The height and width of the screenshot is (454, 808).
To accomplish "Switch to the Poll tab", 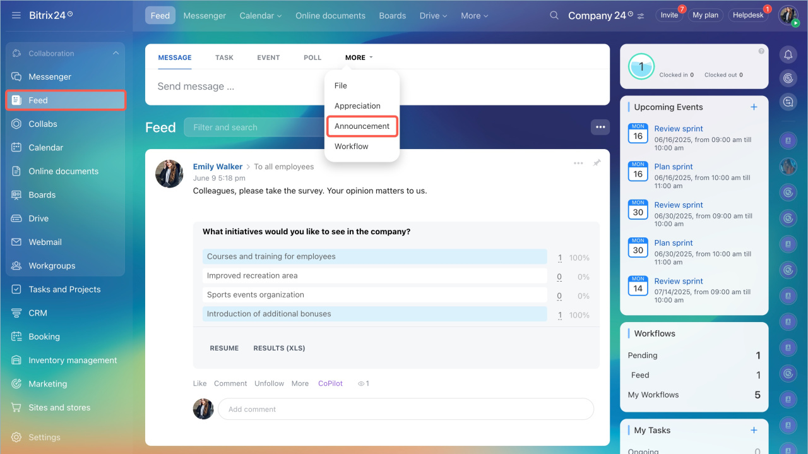I will [x=312, y=57].
